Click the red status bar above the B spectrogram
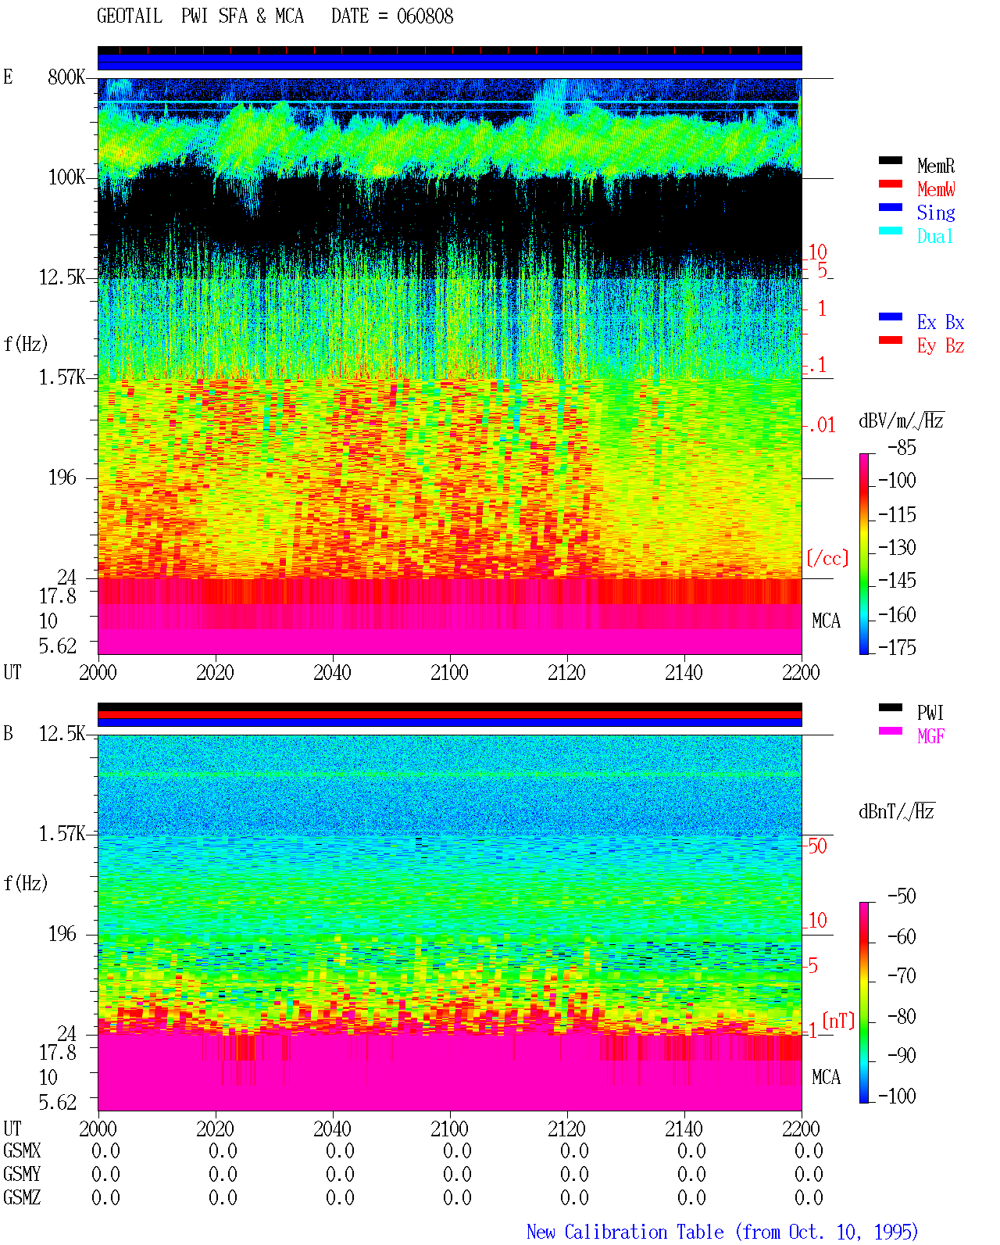Image resolution: width=1000 pixels, height=1245 pixels. 449,715
